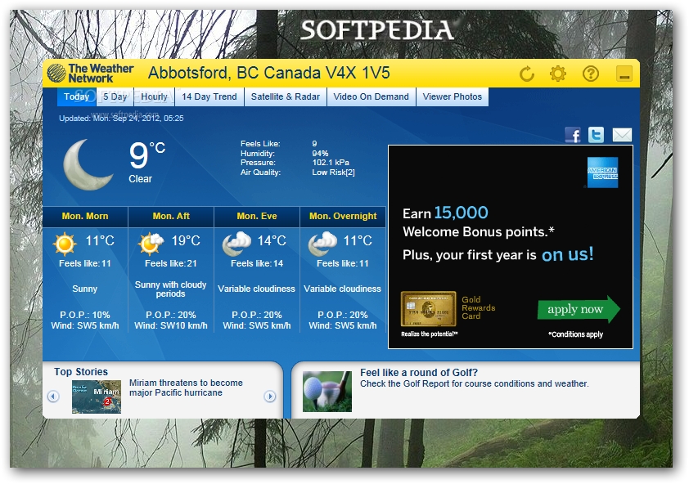Click the Pressure 102.1 kPa value
This screenshot has height=484, width=689.
[x=331, y=163]
